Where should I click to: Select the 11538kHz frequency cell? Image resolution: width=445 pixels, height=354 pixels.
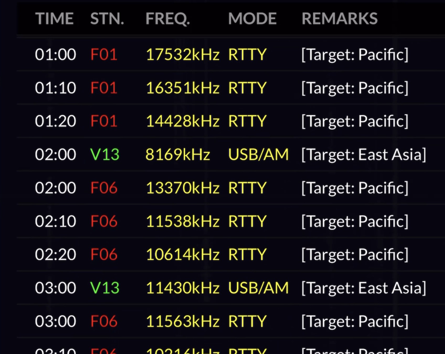182,221
